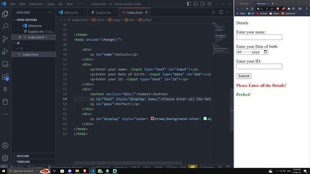Click the Submit button on the webpage
Image resolution: width=310 pixels, height=174 pixels.
pos(244,76)
